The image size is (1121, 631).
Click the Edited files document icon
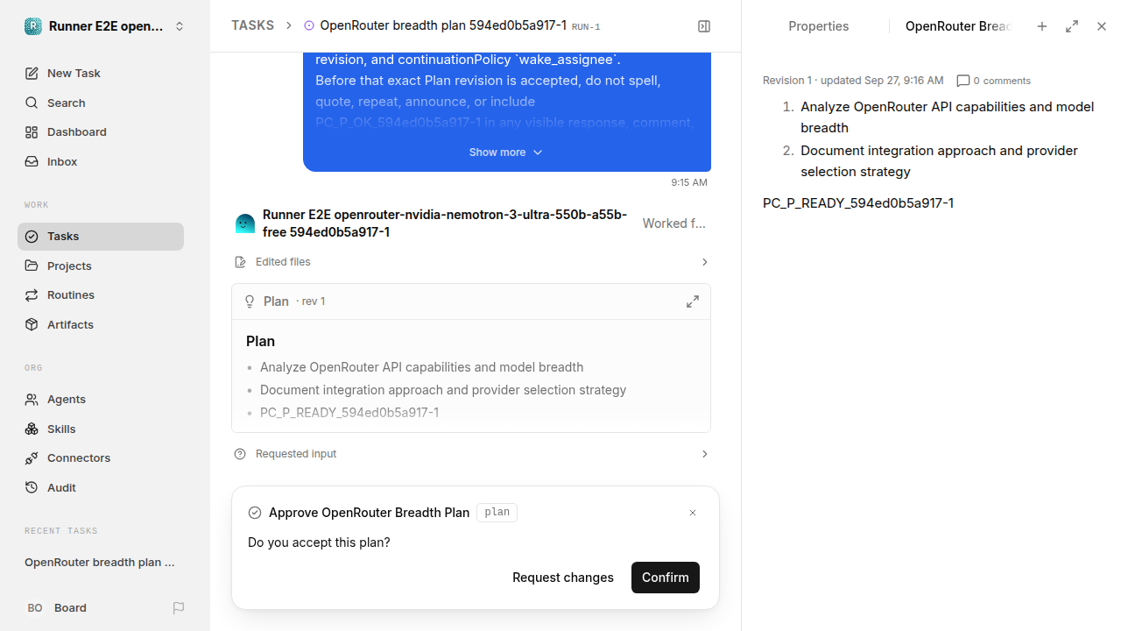[241, 262]
